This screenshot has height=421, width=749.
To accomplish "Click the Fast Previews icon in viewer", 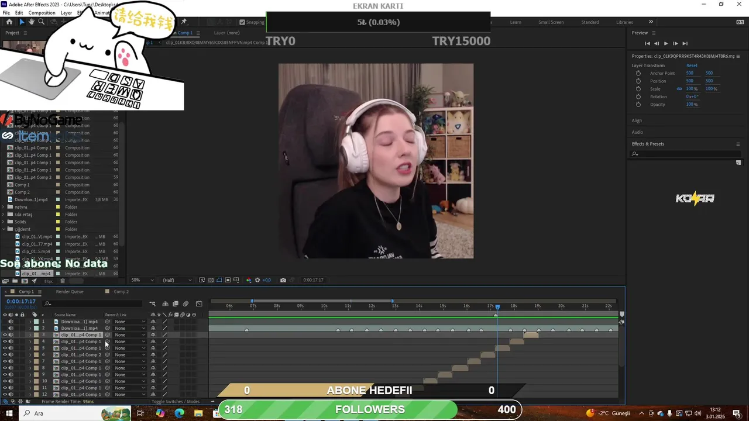I will point(202,280).
